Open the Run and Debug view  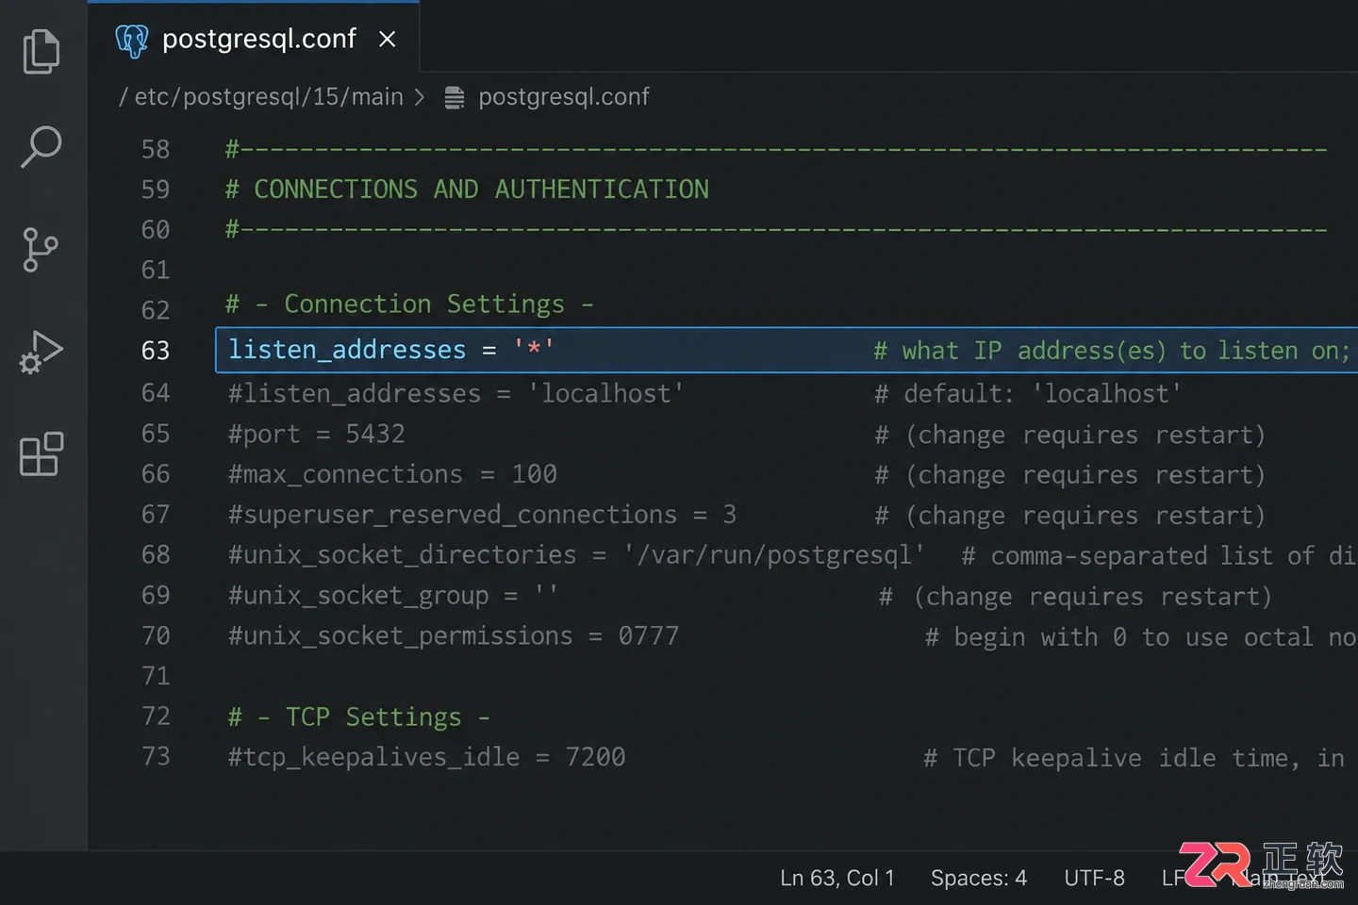pyautogui.click(x=41, y=353)
